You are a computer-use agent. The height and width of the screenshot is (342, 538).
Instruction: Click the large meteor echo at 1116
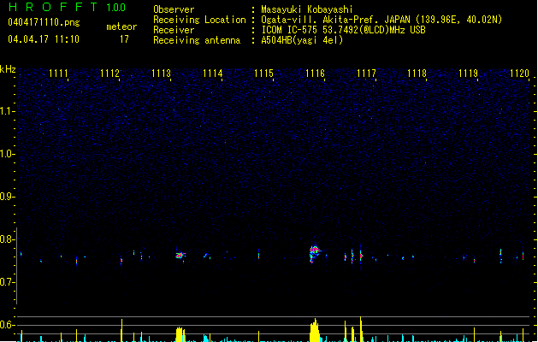[x=314, y=254]
